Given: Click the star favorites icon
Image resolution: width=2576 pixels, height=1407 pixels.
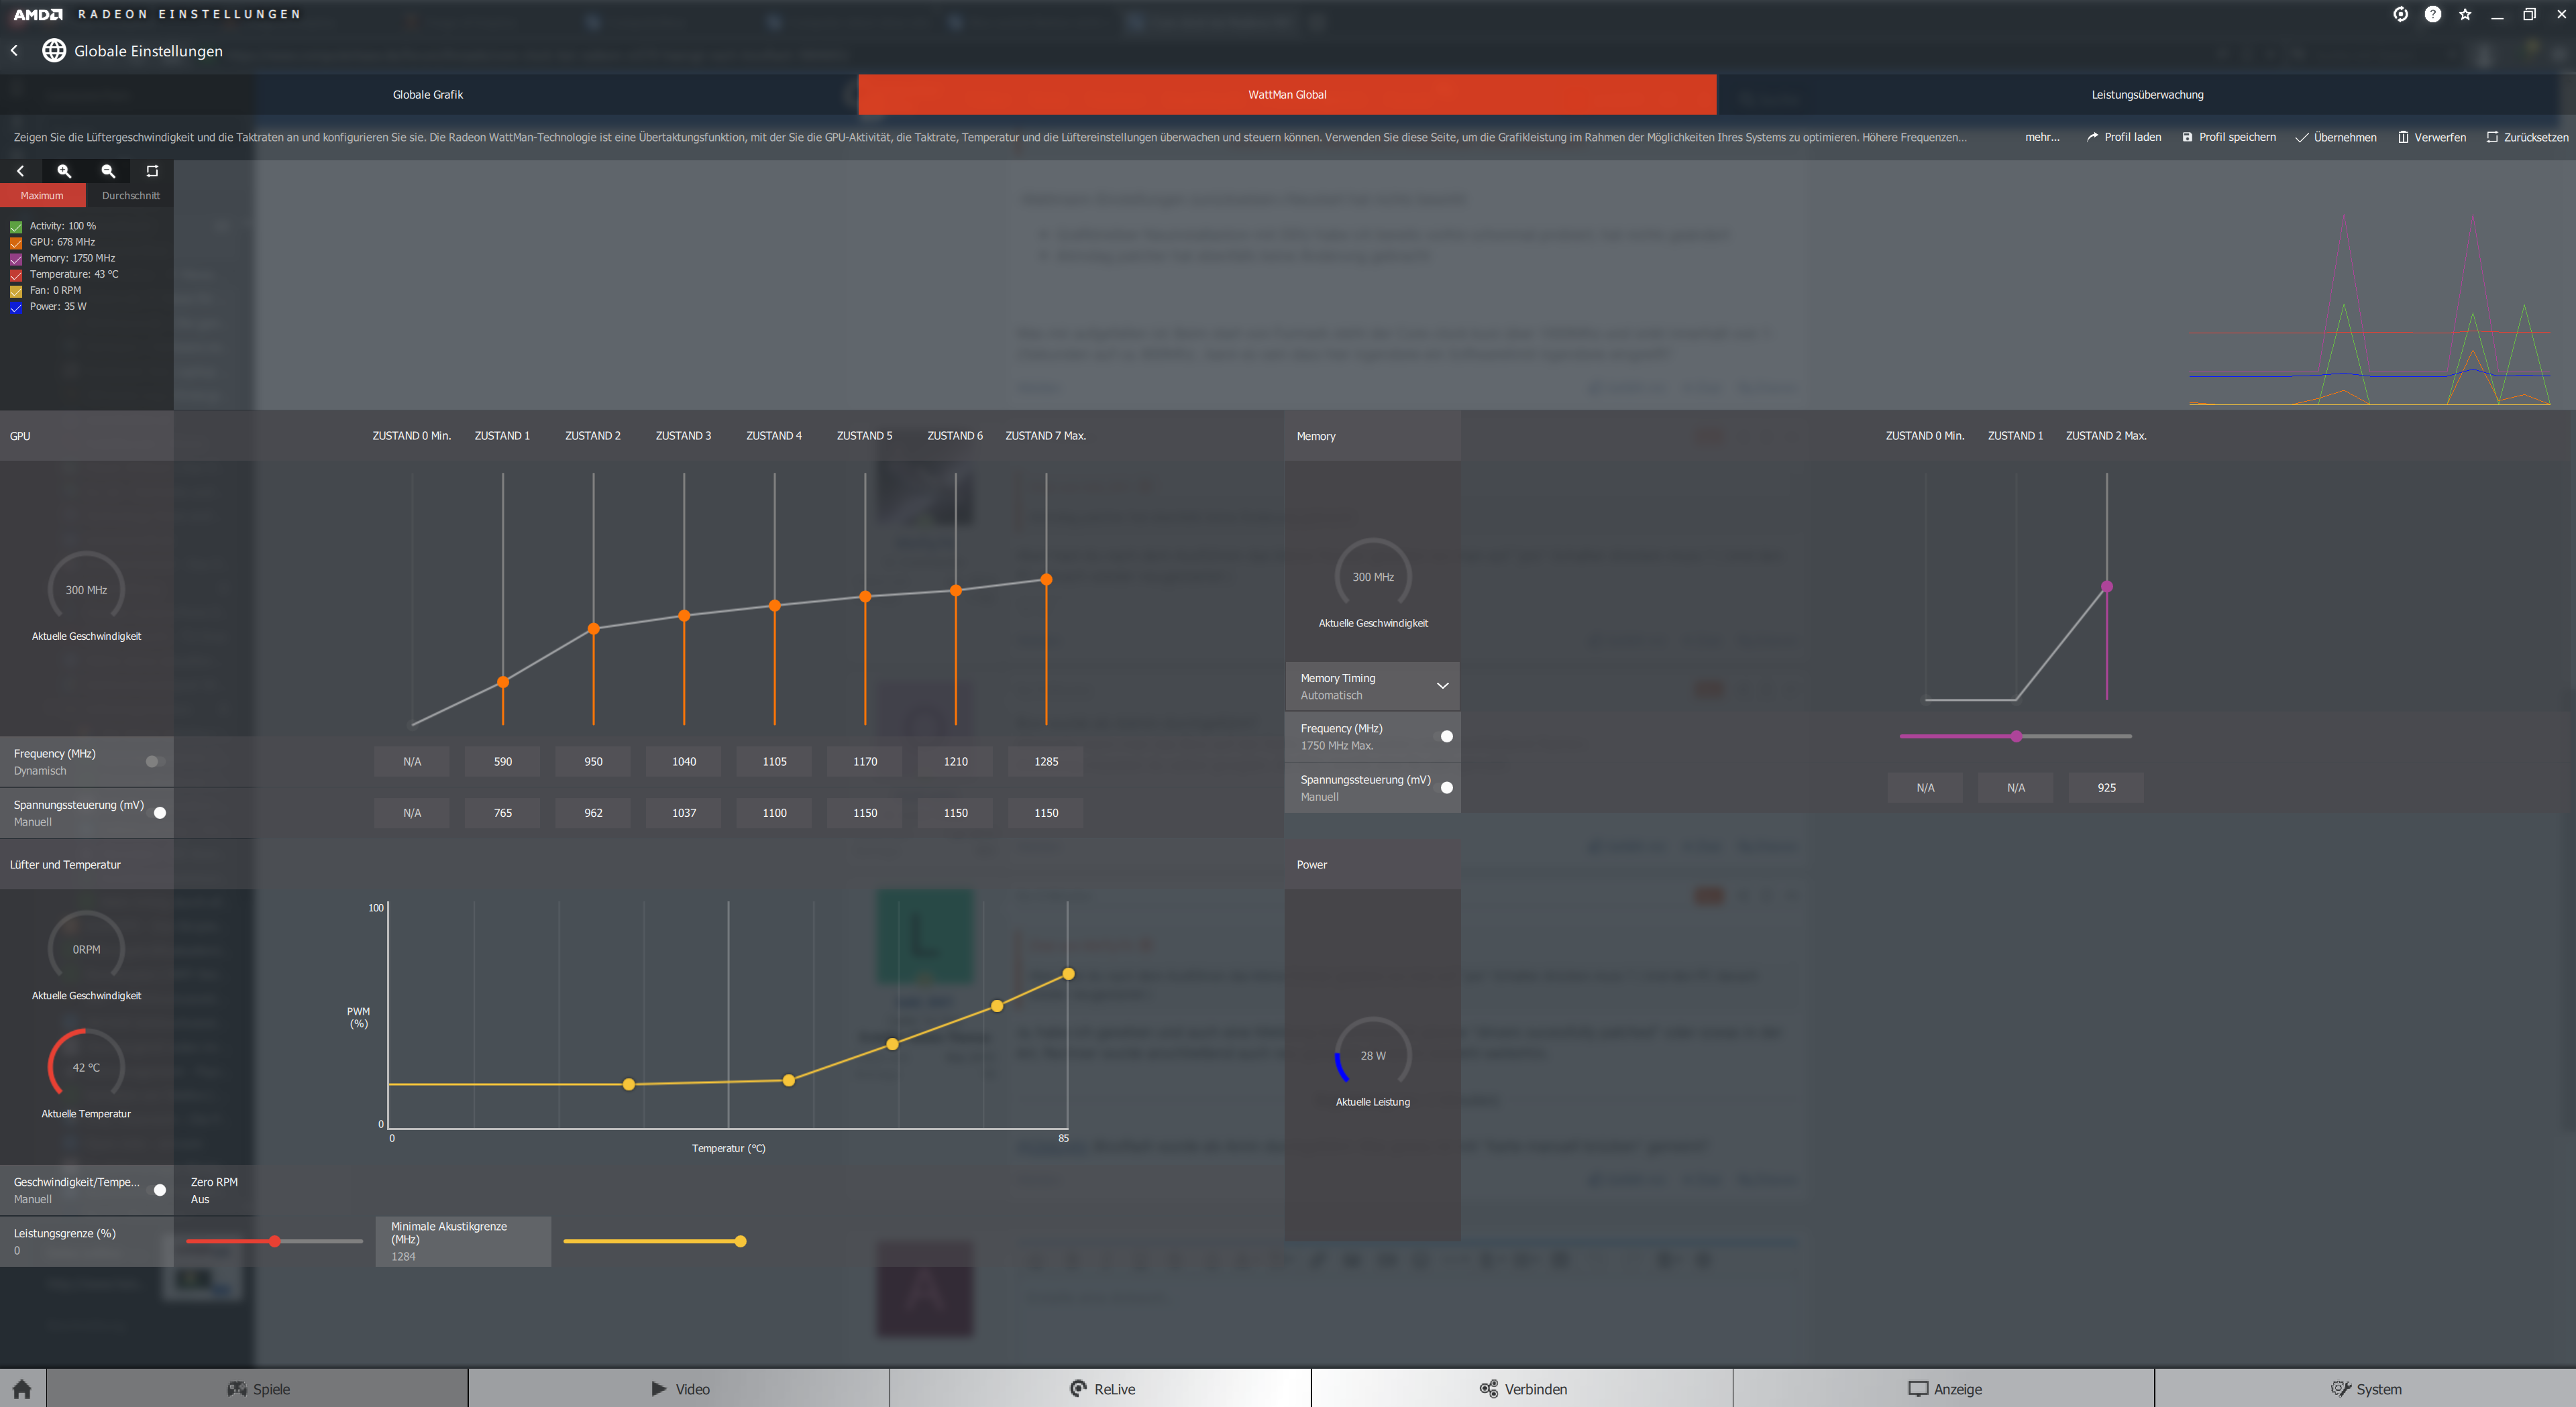Looking at the screenshot, I should [2465, 14].
